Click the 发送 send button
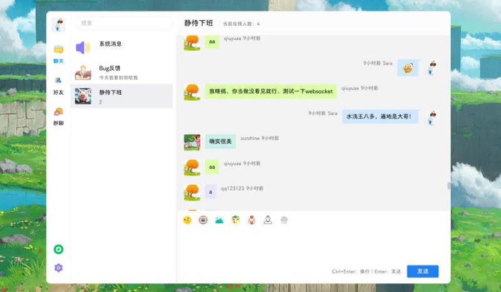The width and height of the screenshot is (501, 292). (422, 271)
